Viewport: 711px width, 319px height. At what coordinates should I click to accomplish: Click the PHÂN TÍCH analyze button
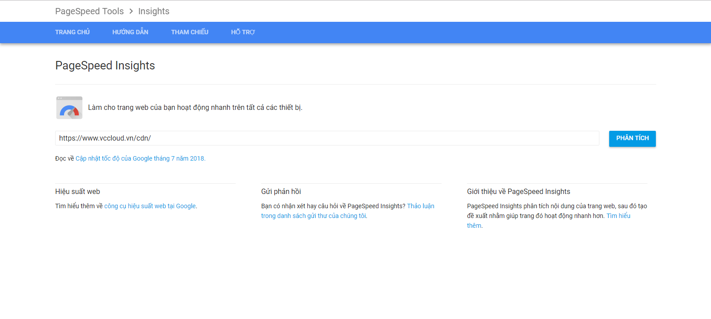(x=632, y=138)
